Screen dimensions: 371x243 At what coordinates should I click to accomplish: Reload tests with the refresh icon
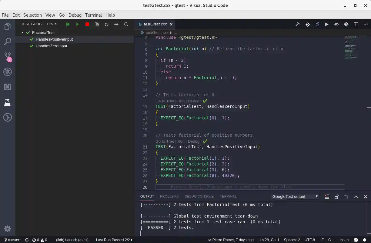coord(107,24)
